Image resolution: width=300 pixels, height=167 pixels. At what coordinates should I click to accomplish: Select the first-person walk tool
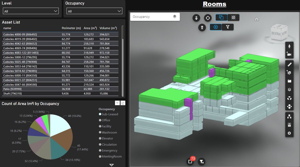click(289, 46)
